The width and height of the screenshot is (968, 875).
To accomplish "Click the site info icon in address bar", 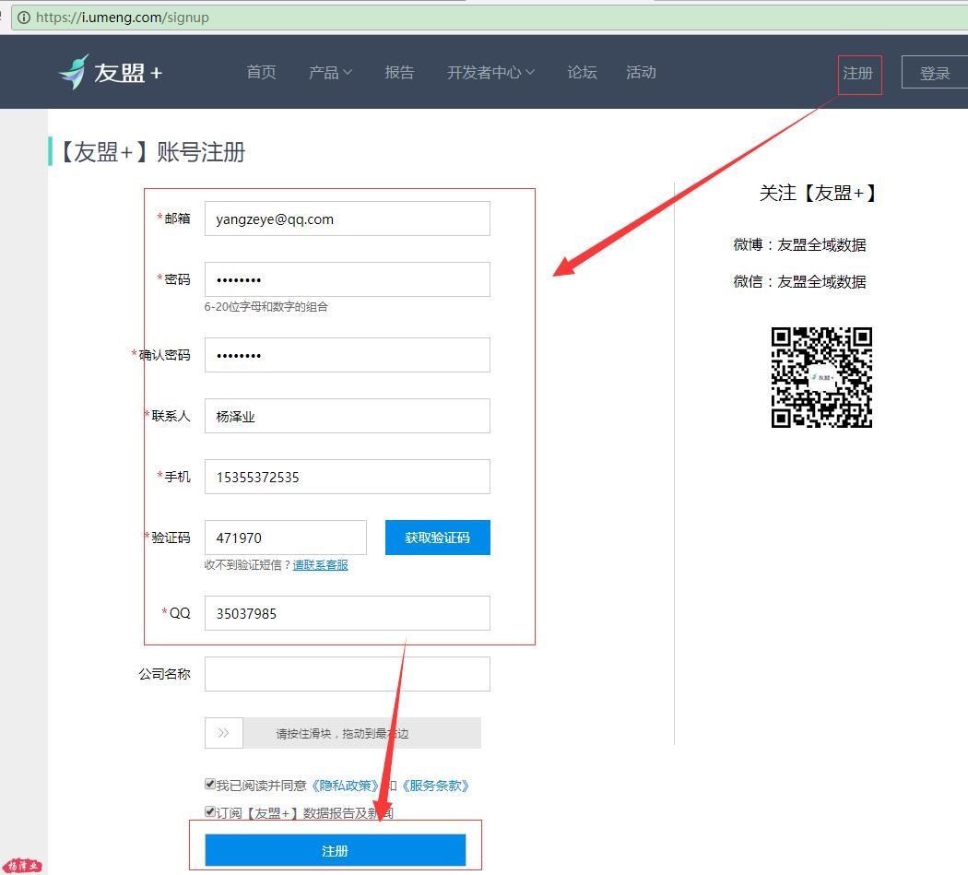I will (23, 18).
